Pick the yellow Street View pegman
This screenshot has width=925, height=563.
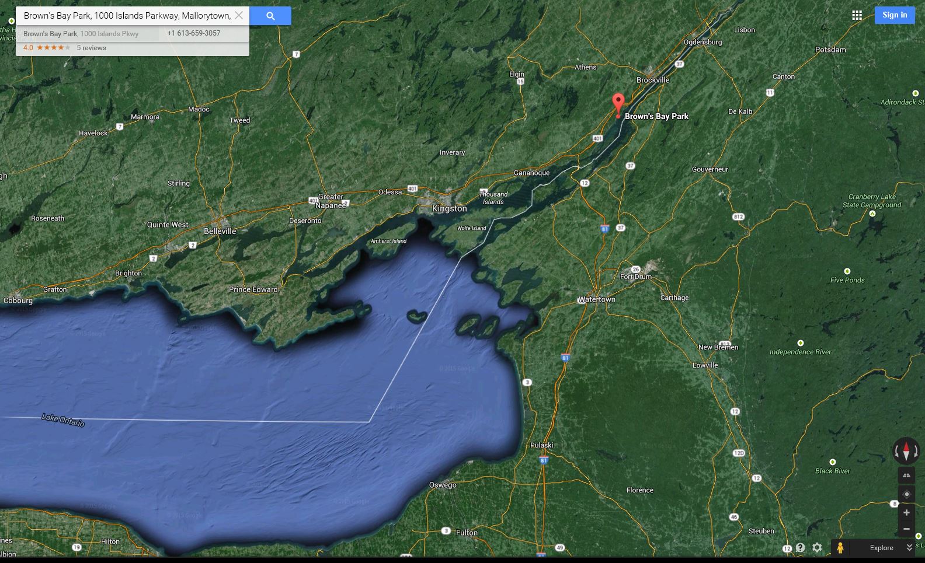click(840, 548)
